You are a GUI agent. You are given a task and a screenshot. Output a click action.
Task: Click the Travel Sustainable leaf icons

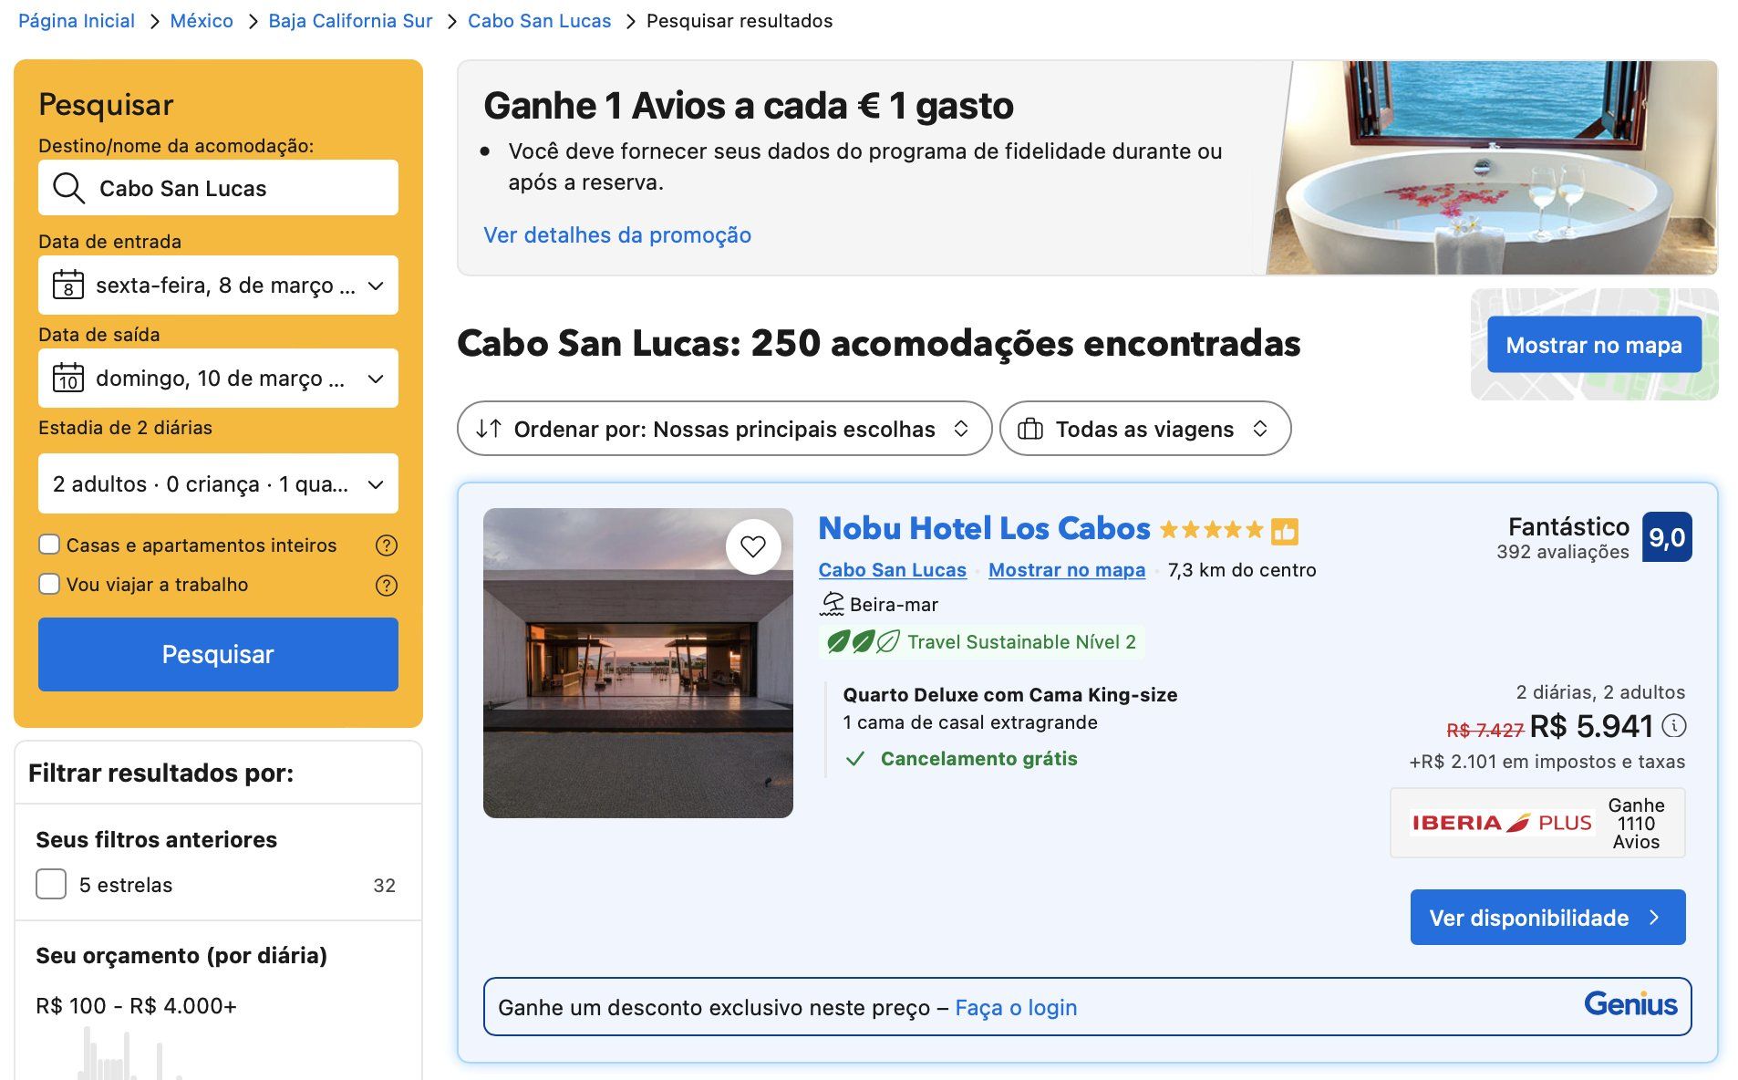click(x=862, y=642)
